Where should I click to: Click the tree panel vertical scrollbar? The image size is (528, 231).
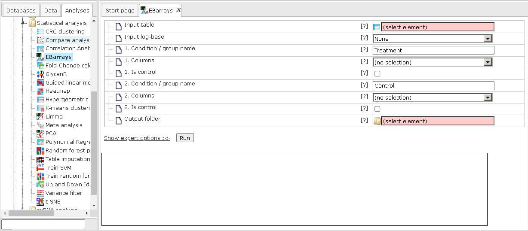(x=94, y=144)
